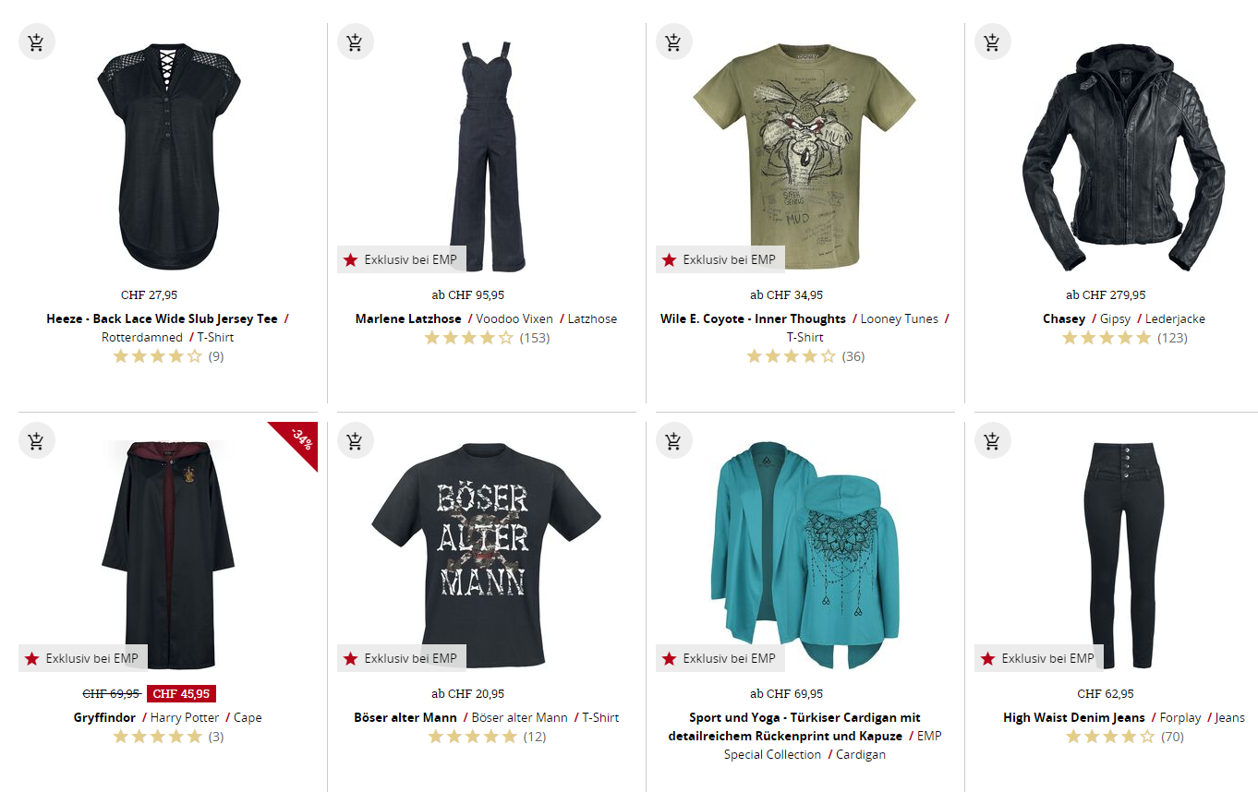Viewport: 1258px width, 792px height.
Task: Add Heeze lace jersey tee to cart
Action: pos(36,42)
